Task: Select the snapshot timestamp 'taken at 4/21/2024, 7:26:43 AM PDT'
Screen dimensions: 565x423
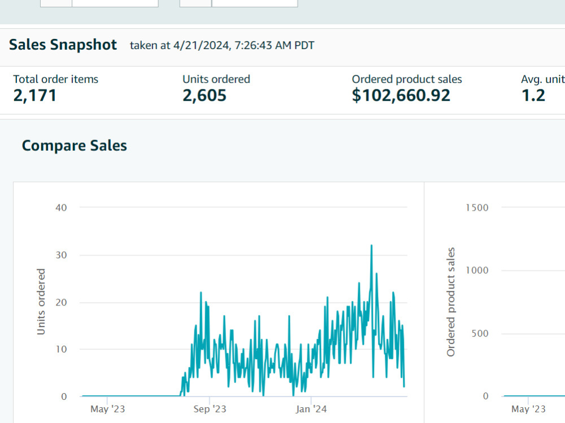Action: [222, 45]
